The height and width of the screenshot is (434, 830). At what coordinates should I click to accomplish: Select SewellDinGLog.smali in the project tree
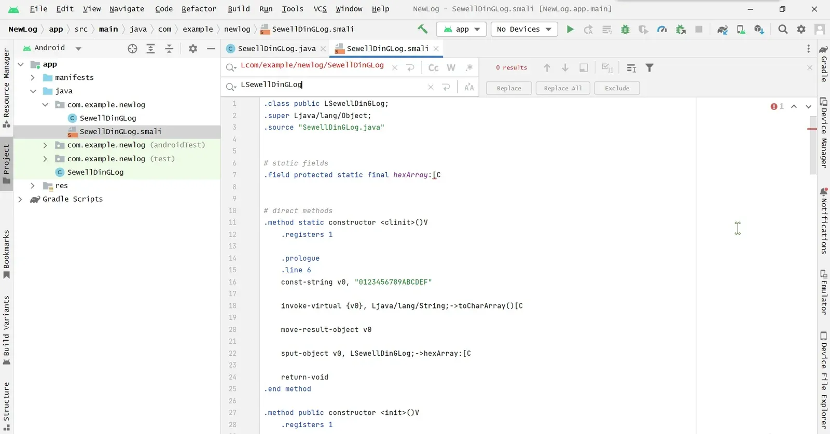(x=120, y=132)
